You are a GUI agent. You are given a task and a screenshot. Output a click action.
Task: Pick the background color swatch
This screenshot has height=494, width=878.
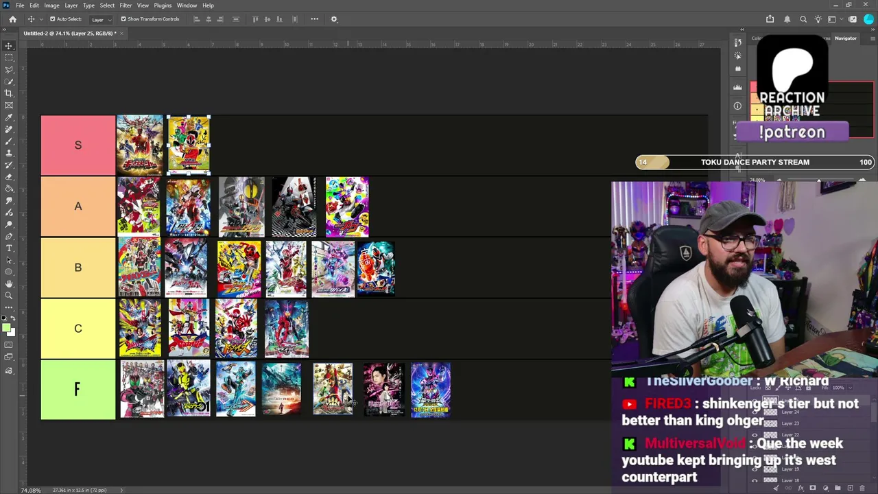pos(11,333)
